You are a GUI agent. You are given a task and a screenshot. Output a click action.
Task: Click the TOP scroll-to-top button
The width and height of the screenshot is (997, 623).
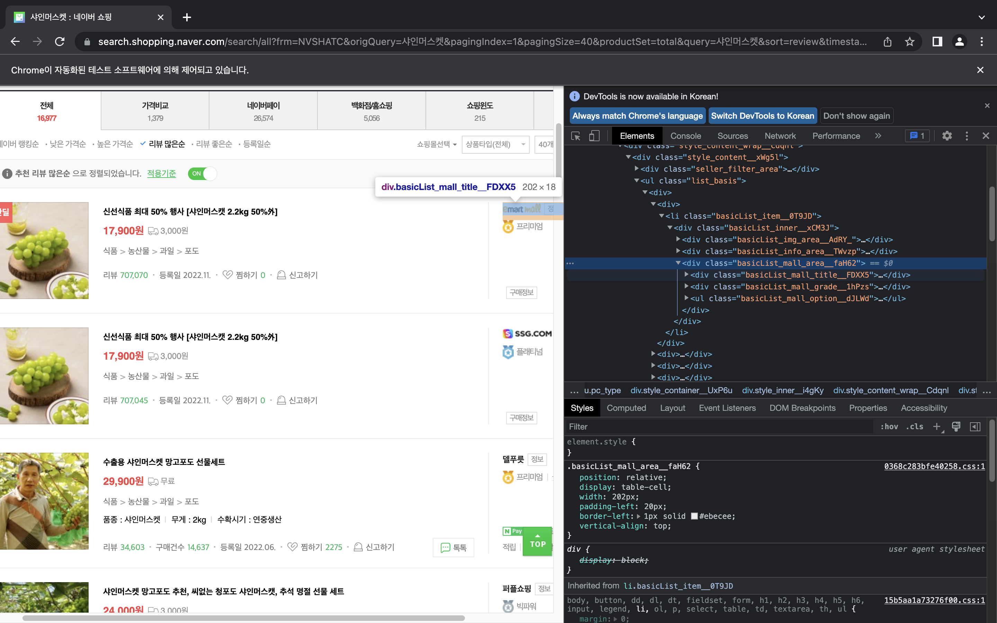(537, 541)
